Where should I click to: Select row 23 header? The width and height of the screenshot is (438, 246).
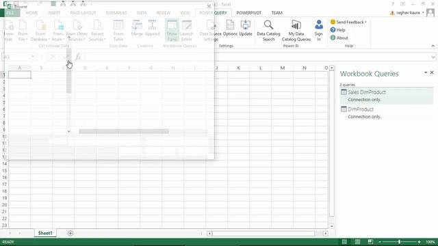tap(4, 225)
